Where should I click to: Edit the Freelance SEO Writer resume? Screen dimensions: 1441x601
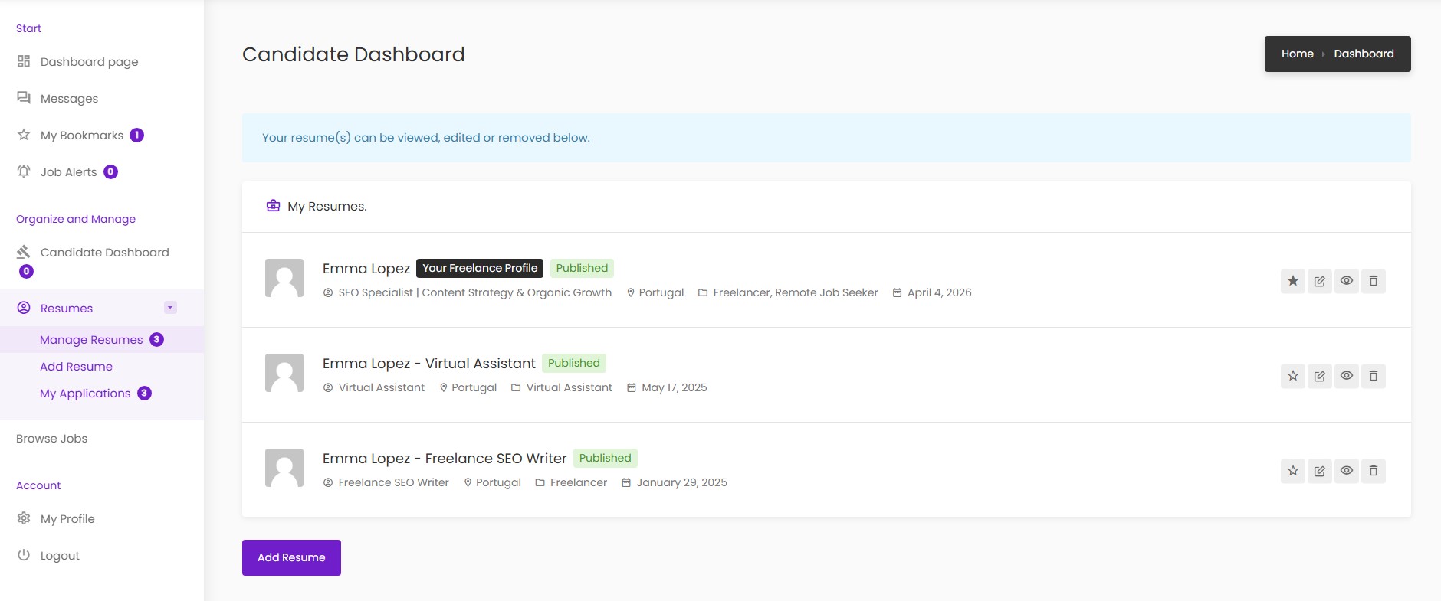tap(1319, 471)
